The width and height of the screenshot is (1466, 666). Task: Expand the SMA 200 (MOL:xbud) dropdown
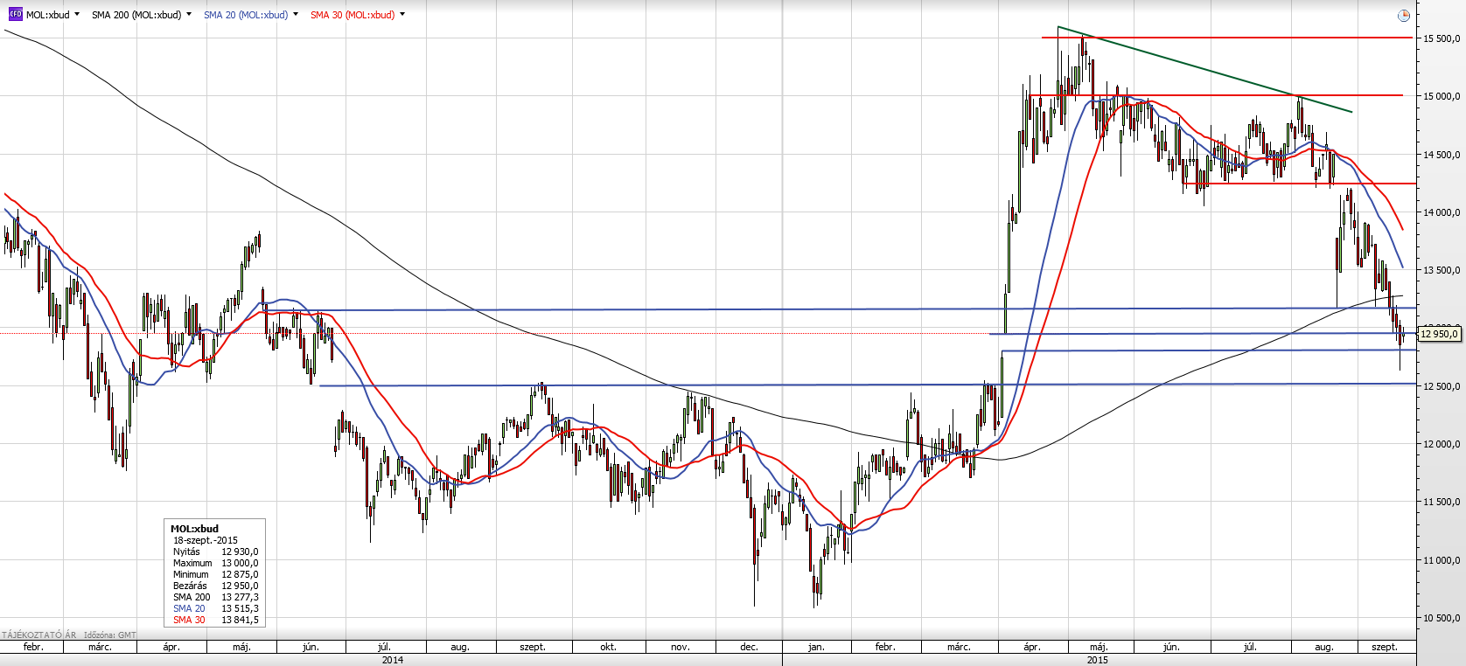[189, 15]
